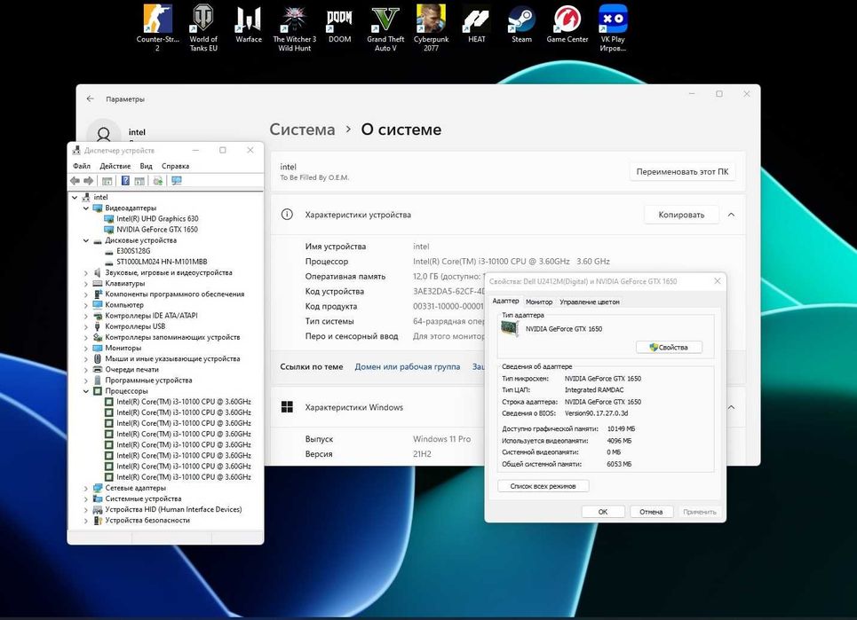This screenshot has width=857, height=620.
Task: Select Устройства безопасности tree item
Action: tap(147, 520)
